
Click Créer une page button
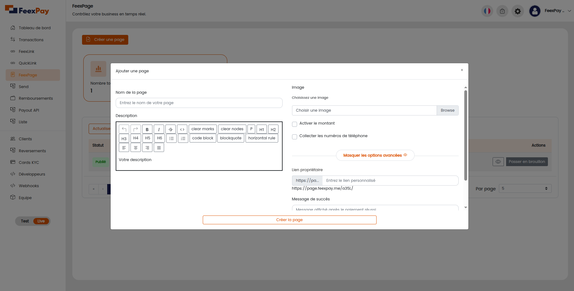coord(105,40)
